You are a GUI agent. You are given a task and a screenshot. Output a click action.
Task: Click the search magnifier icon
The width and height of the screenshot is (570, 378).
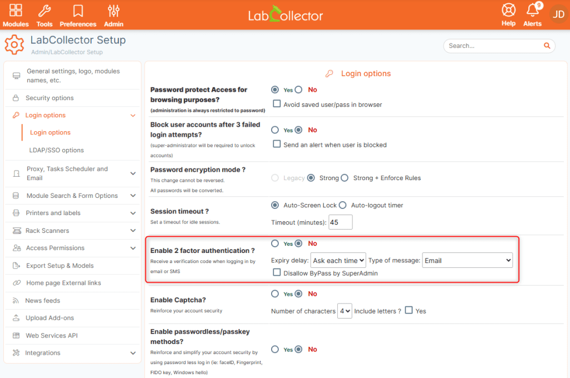547,46
